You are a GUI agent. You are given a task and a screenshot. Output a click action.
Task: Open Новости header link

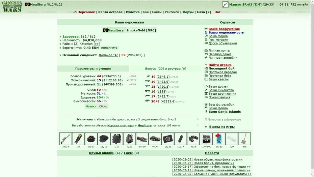(212, 153)
